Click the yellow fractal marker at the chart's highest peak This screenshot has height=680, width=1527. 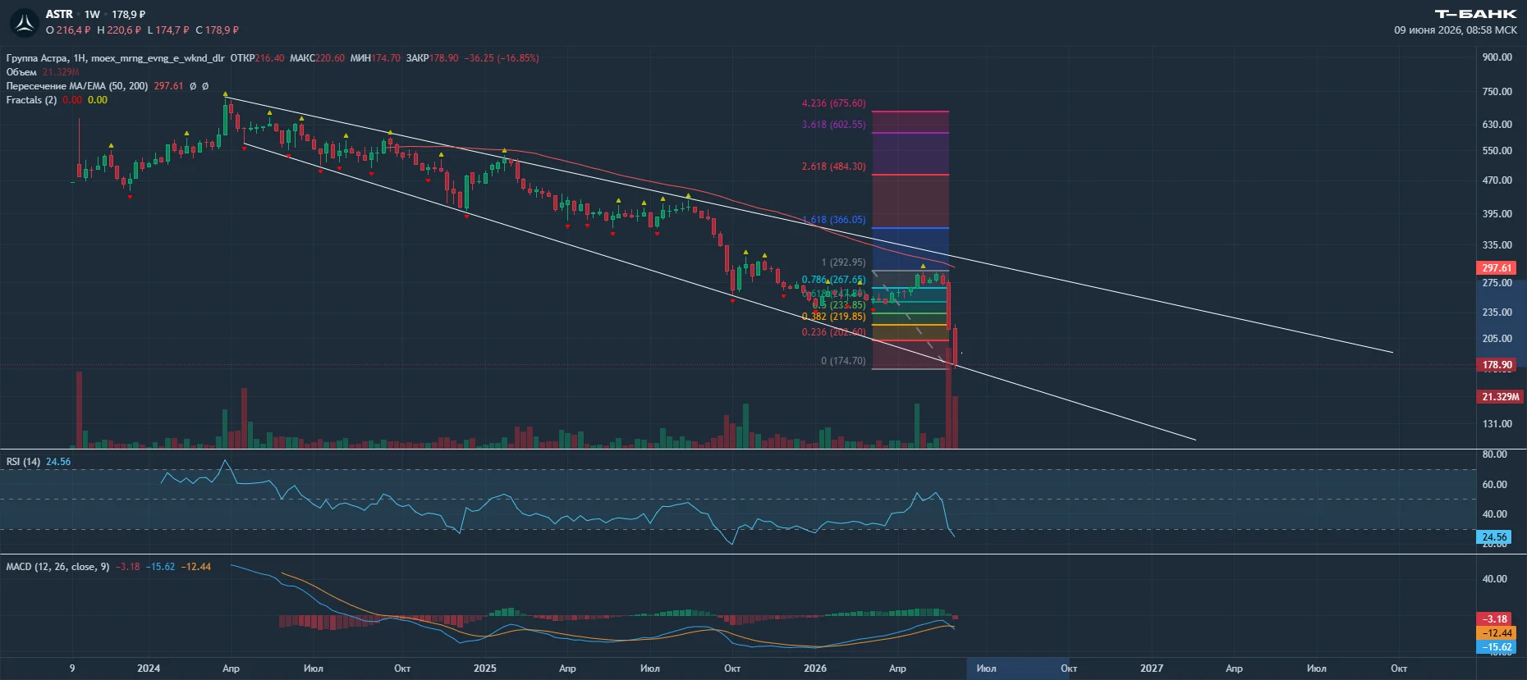226,95
